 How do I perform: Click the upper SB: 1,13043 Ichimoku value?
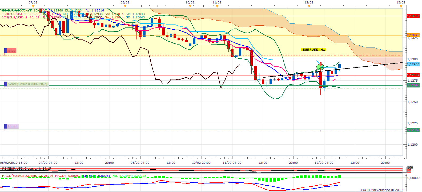pyautogui.click(x=135, y=14)
